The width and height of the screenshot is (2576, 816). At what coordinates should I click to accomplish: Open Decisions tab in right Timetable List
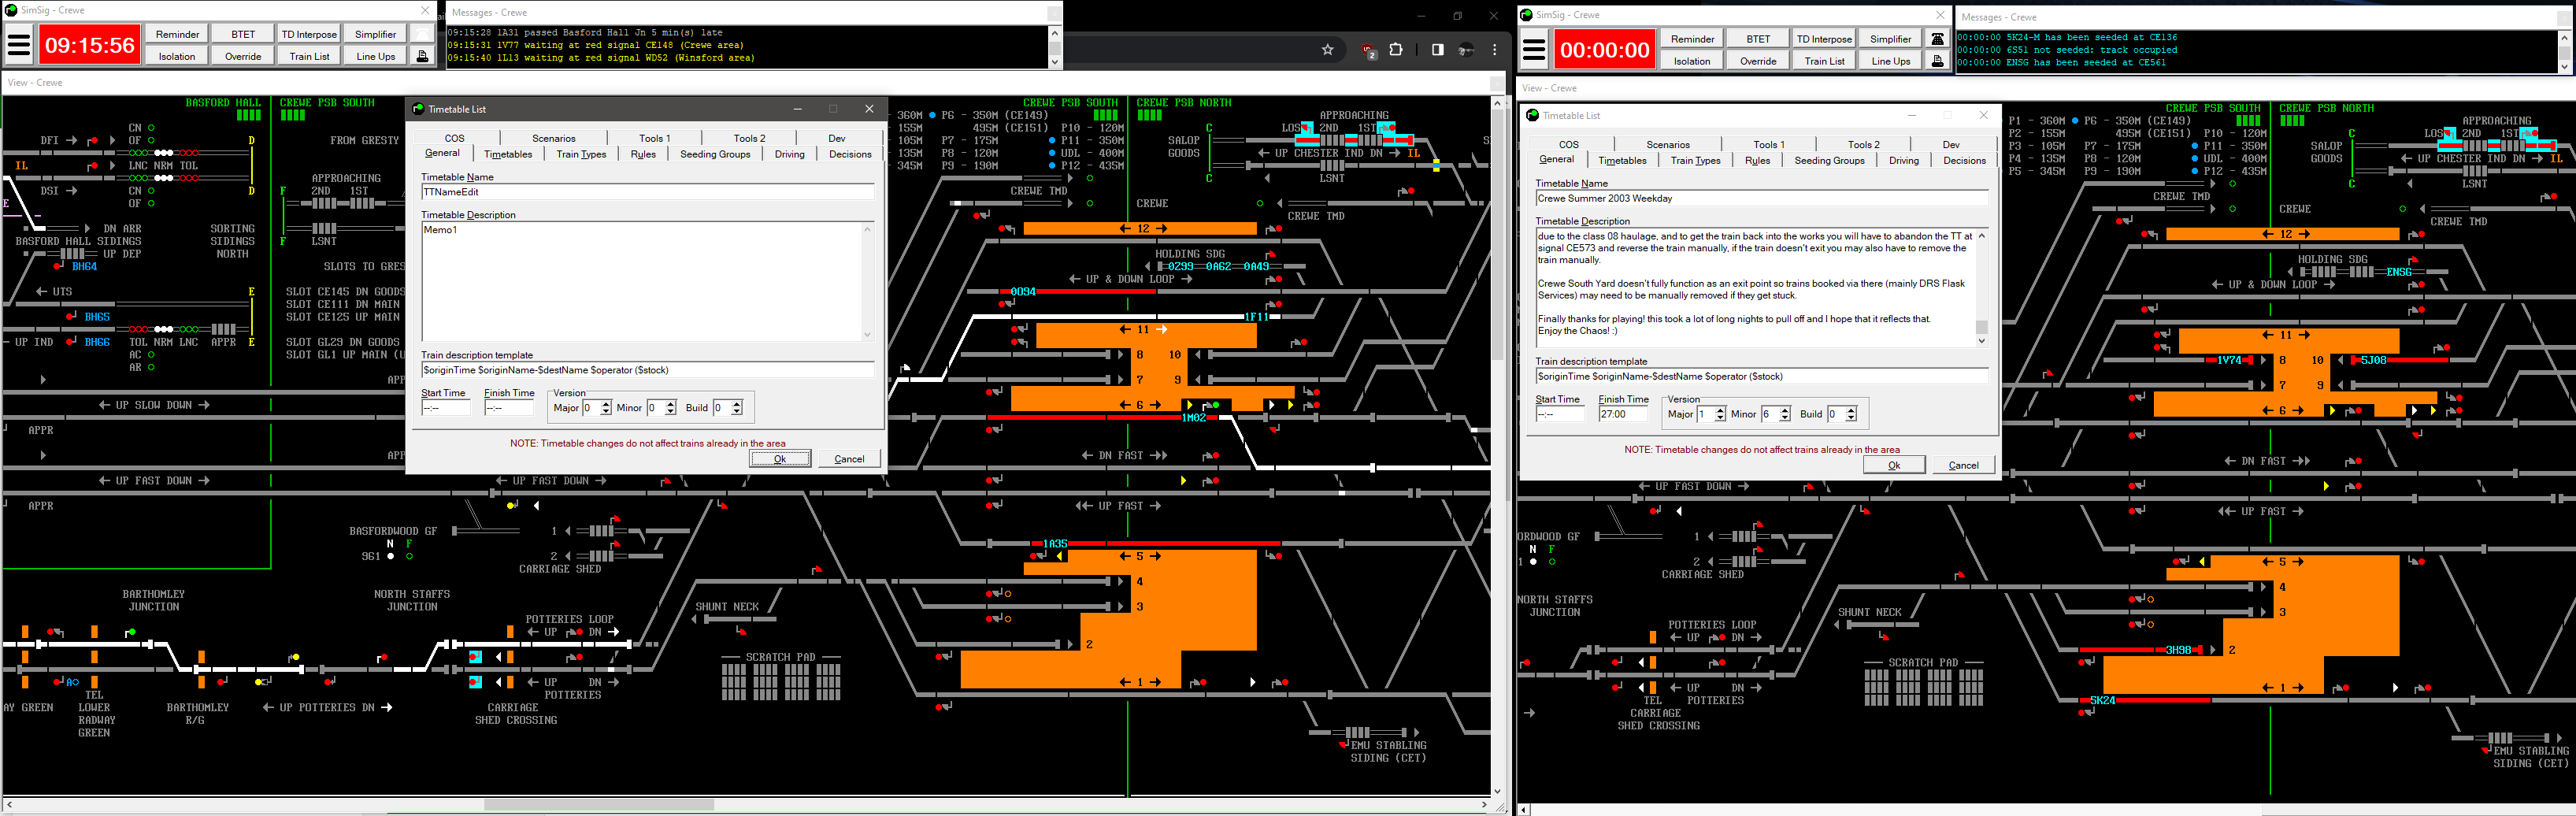tap(1964, 160)
